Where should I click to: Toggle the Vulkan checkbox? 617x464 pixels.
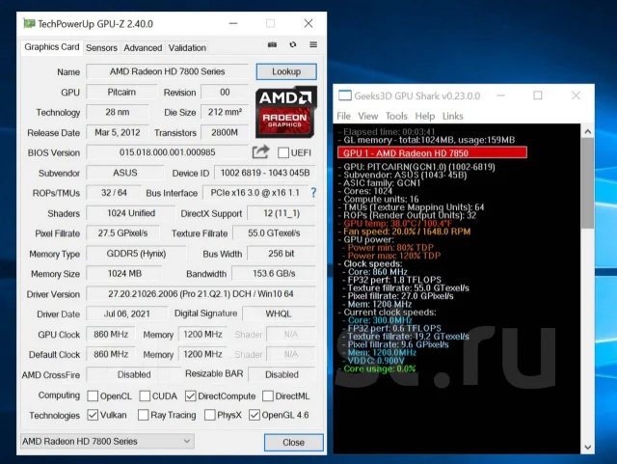point(93,415)
